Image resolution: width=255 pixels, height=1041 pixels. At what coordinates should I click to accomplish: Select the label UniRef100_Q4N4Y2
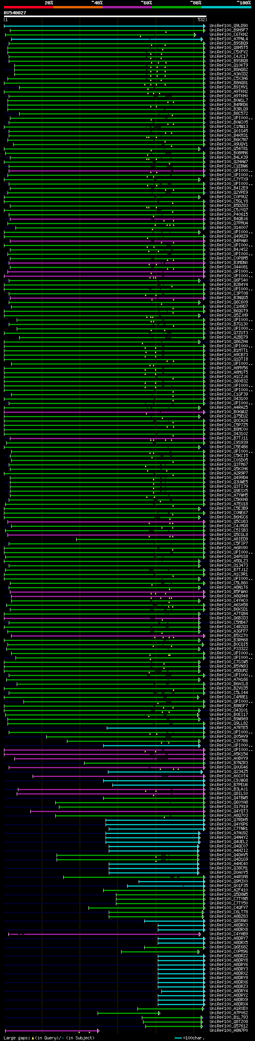pos(229,838)
